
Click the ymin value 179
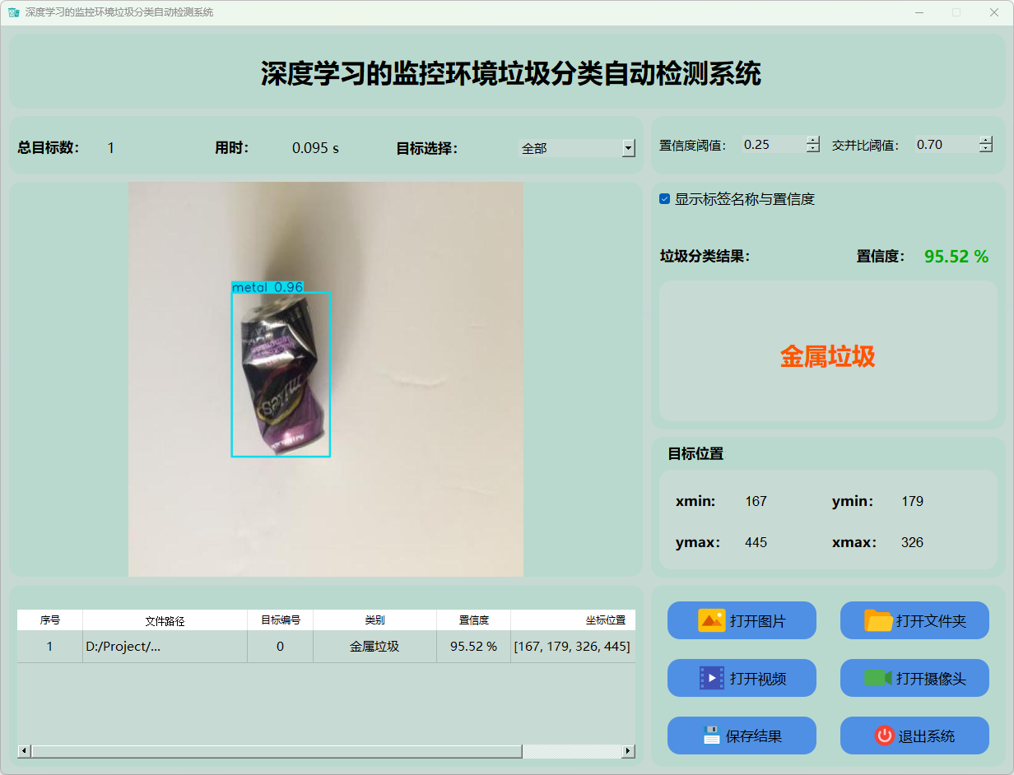[912, 501]
